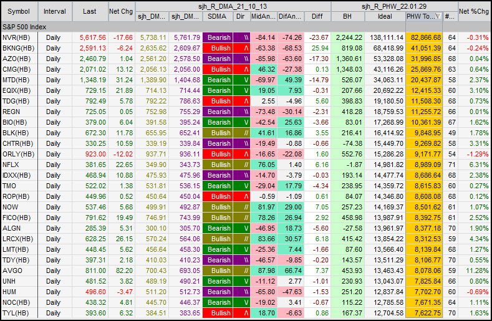Click the SDMA column header
This screenshot has height=321, width=492.
coord(217,16)
